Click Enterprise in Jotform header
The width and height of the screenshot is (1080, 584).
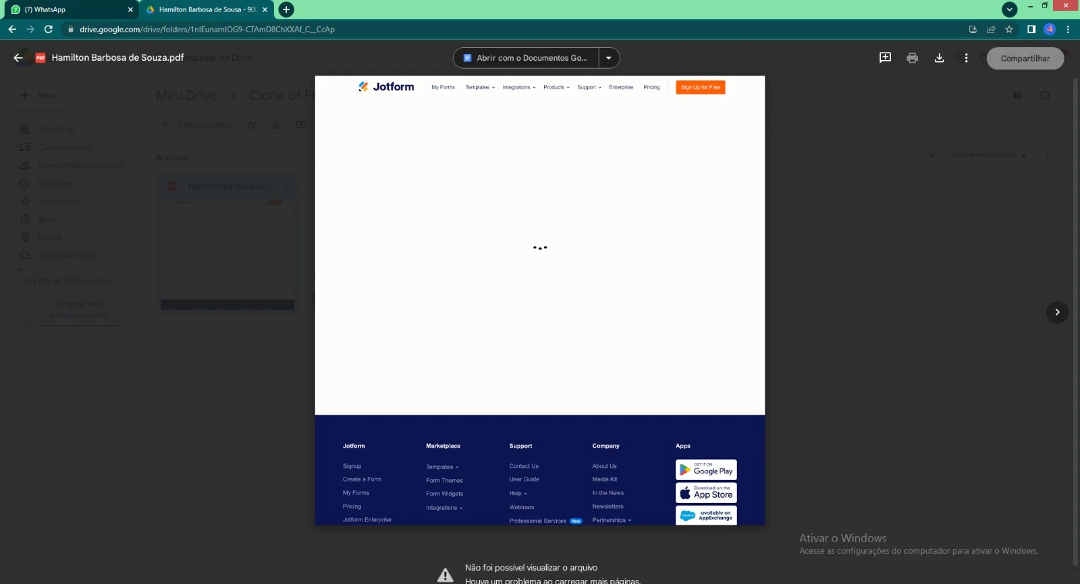point(621,87)
